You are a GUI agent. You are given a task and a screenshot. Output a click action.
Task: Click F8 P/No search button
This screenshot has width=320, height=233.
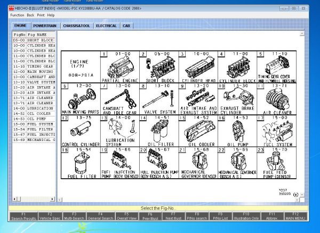point(197,217)
